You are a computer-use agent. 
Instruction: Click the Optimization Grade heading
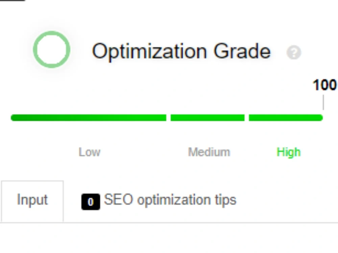tap(181, 51)
